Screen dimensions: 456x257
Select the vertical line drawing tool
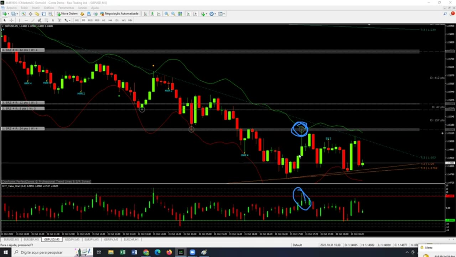[19, 20]
